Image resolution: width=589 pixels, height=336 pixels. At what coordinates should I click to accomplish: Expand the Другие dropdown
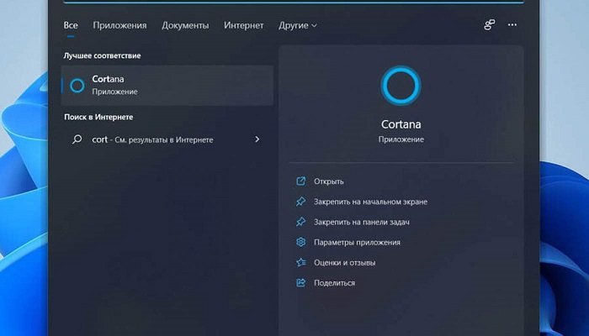click(298, 25)
